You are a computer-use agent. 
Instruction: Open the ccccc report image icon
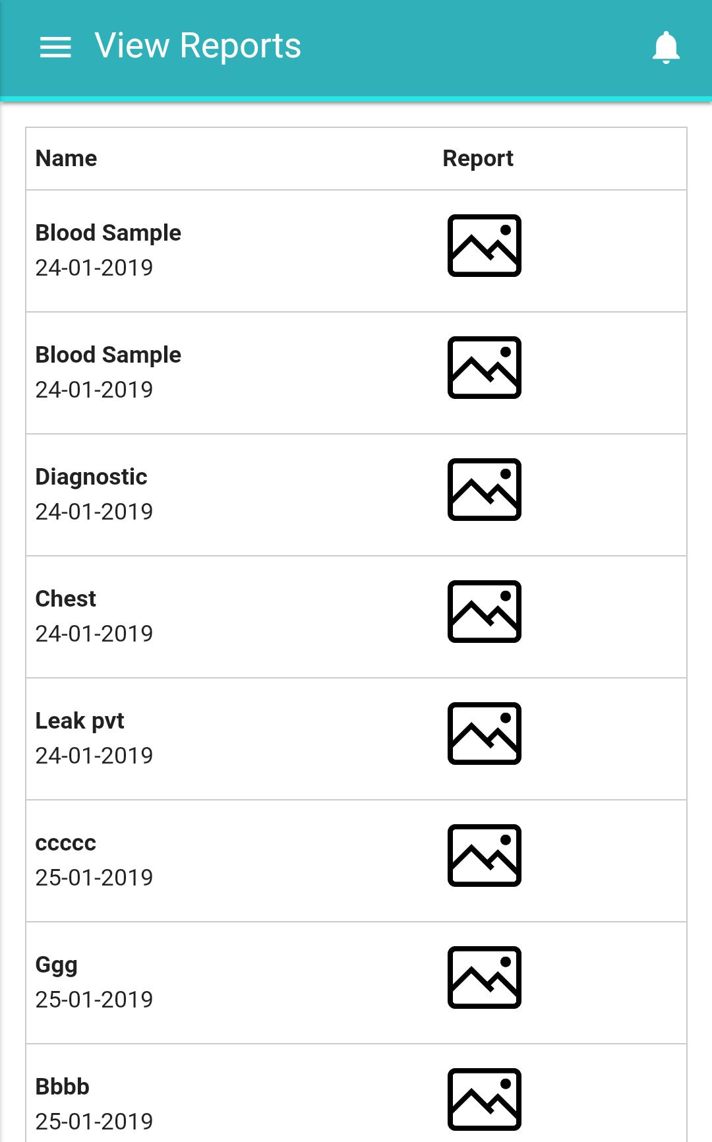point(485,855)
